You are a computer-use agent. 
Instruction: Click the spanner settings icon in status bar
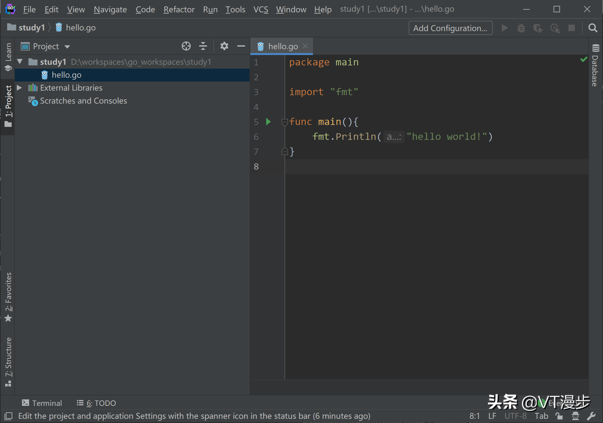[591, 416]
